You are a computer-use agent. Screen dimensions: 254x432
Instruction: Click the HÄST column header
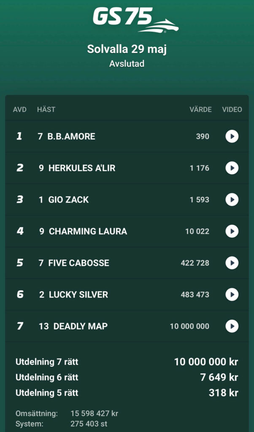click(46, 110)
